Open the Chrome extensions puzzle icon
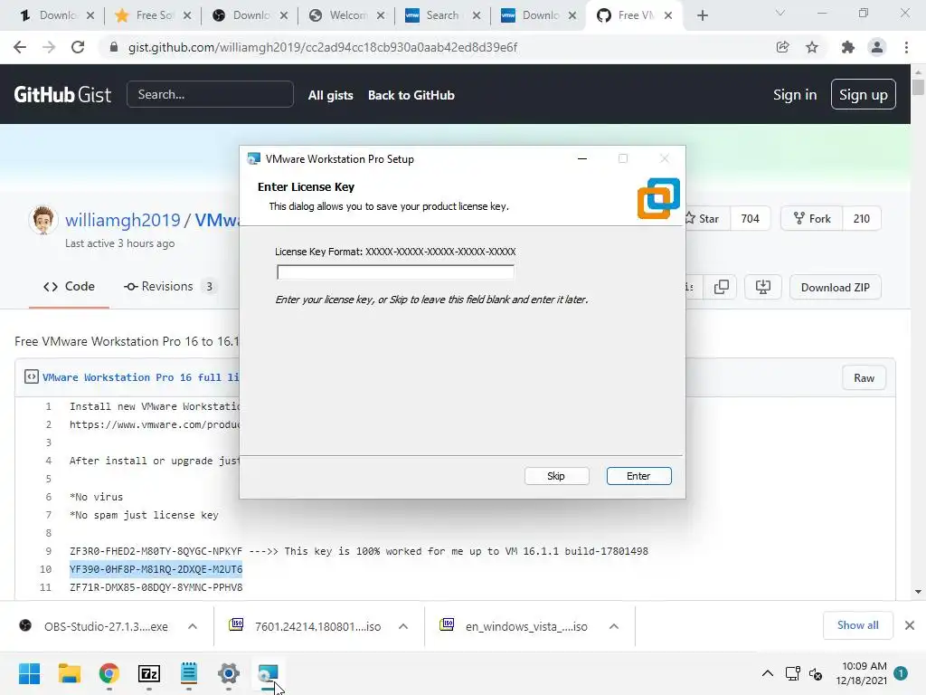Screen dimensions: 926x695 (847, 47)
